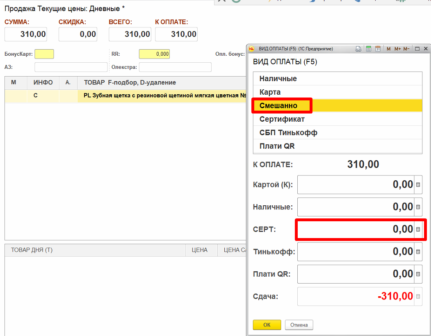Image resolution: width=431 pixels, height=336 pixels.
Task: Open calculator beside СЕРТ field
Action: (x=418, y=229)
